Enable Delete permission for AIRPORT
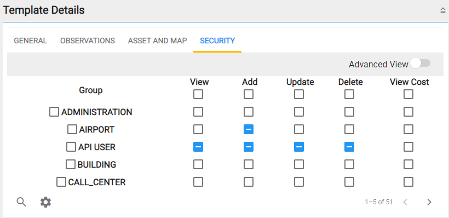Viewport: 449px width, 218px height. (x=349, y=129)
